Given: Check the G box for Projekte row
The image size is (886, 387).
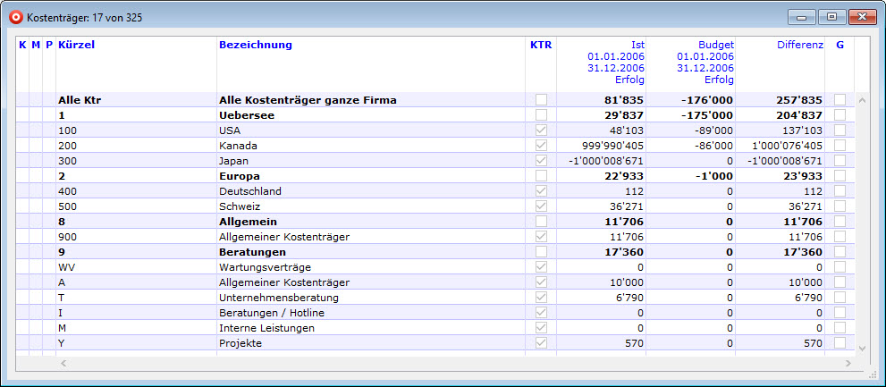Looking at the screenshot, I should [x=840, y=342].
